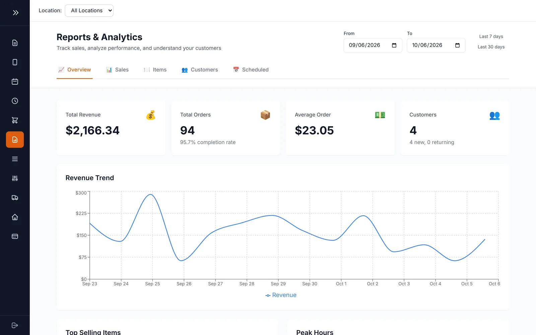Viewport: 536px width, 335px height.
Task: Open the credit card icon in sidebar
Action: [15, 237]
